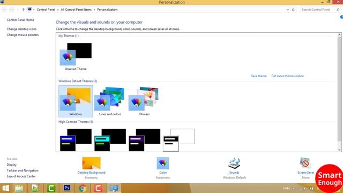343x193 pixels.
Task: Click Get more themes online link
Action: (x=287, y=76)
